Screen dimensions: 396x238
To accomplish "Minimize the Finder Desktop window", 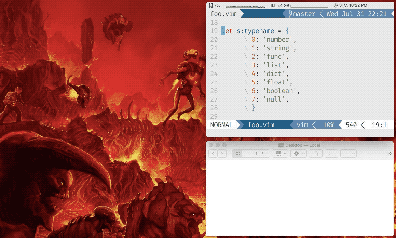I will click(x=218, y=145).
